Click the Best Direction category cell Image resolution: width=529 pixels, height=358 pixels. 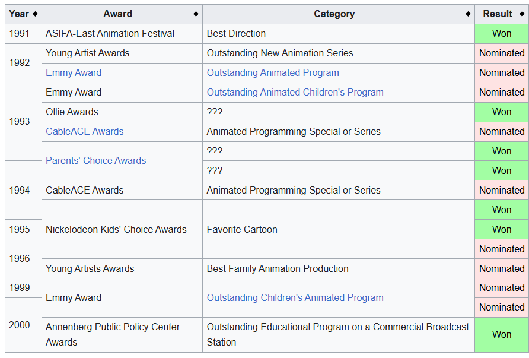coord(339,34)
